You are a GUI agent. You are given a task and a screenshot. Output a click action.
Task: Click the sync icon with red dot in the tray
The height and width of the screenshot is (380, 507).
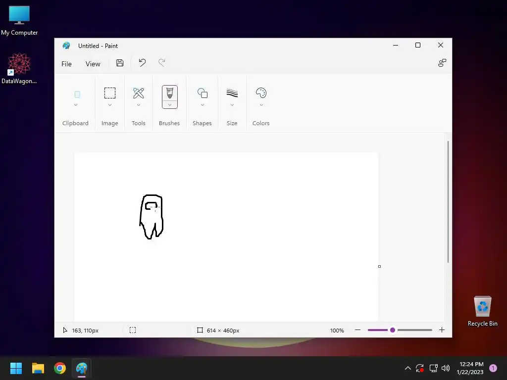click(420, 368)
